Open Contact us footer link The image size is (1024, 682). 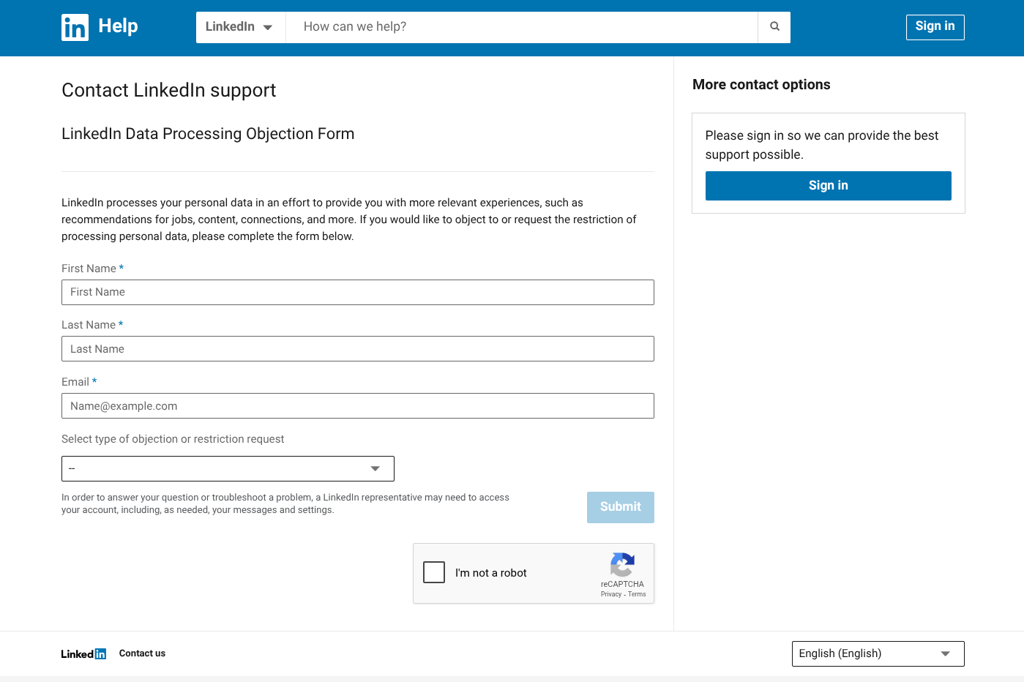[142, 653]
